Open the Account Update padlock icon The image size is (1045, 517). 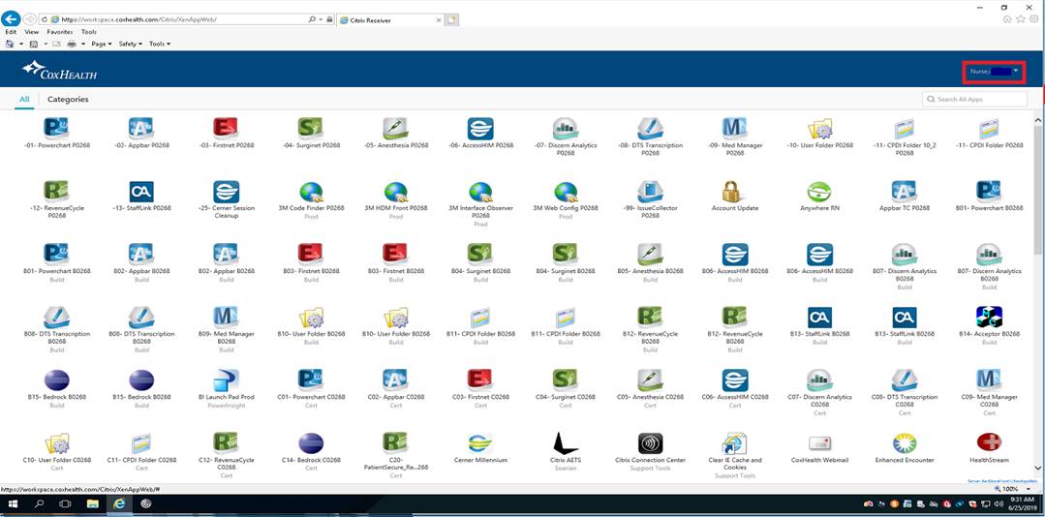point(734,192)
